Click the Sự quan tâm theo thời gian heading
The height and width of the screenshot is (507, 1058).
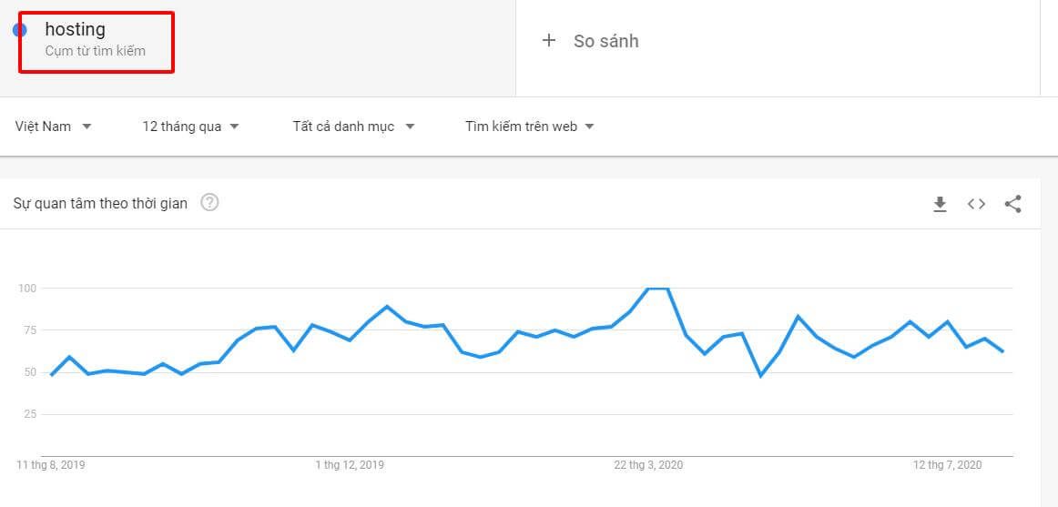tap(100, 203)
